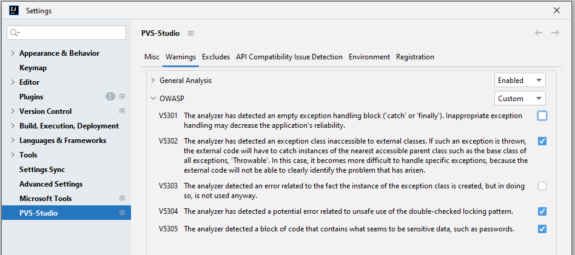
Task: Open the OWASP Custom dropdown
Action: coord(520,99)
